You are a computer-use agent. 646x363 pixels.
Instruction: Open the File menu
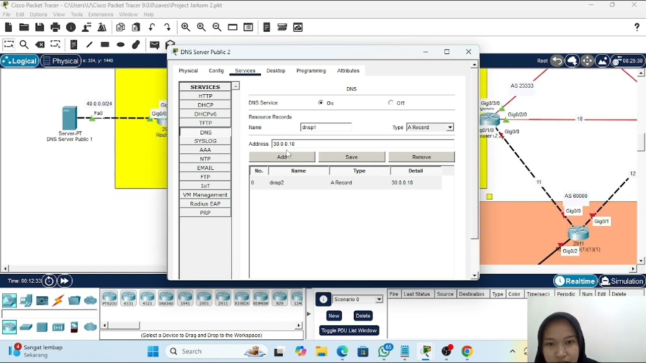tap(7, 14)
